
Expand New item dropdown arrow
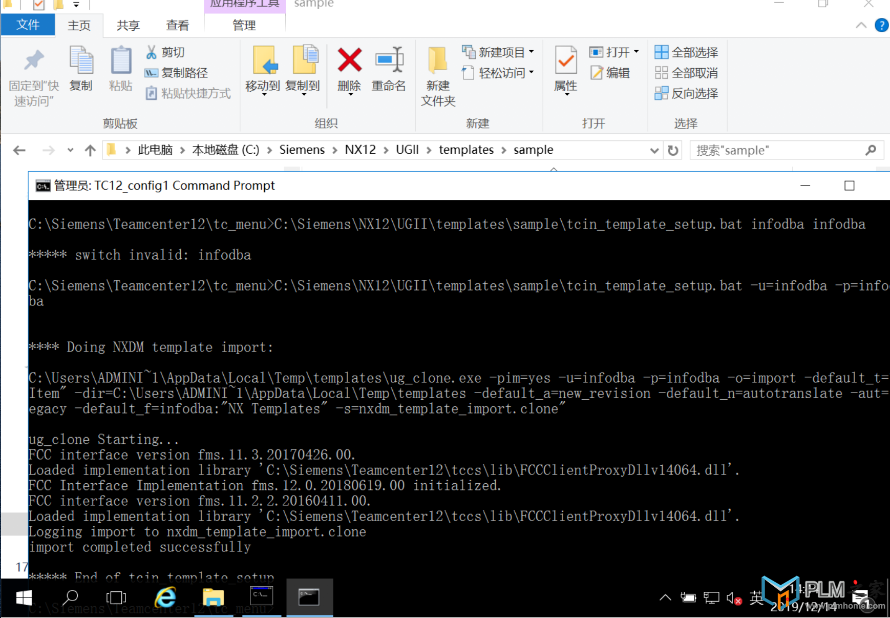click(532, 52)
